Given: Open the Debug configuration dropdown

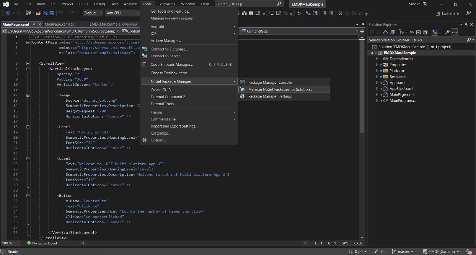Looking at the screenshot, I should pos(93,13).
